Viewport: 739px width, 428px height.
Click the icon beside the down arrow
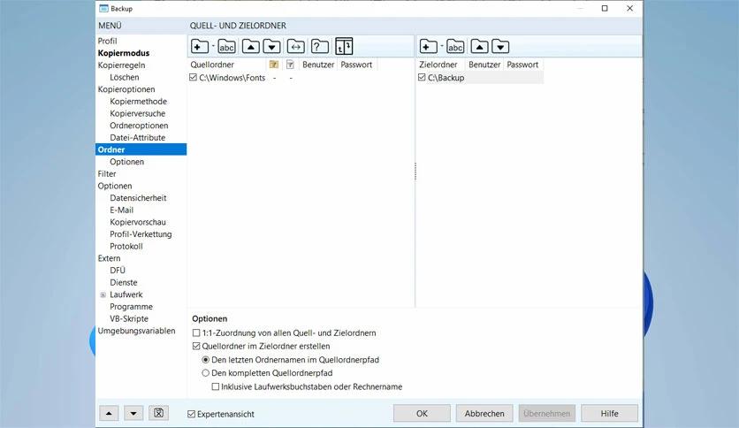click(159, 413)
